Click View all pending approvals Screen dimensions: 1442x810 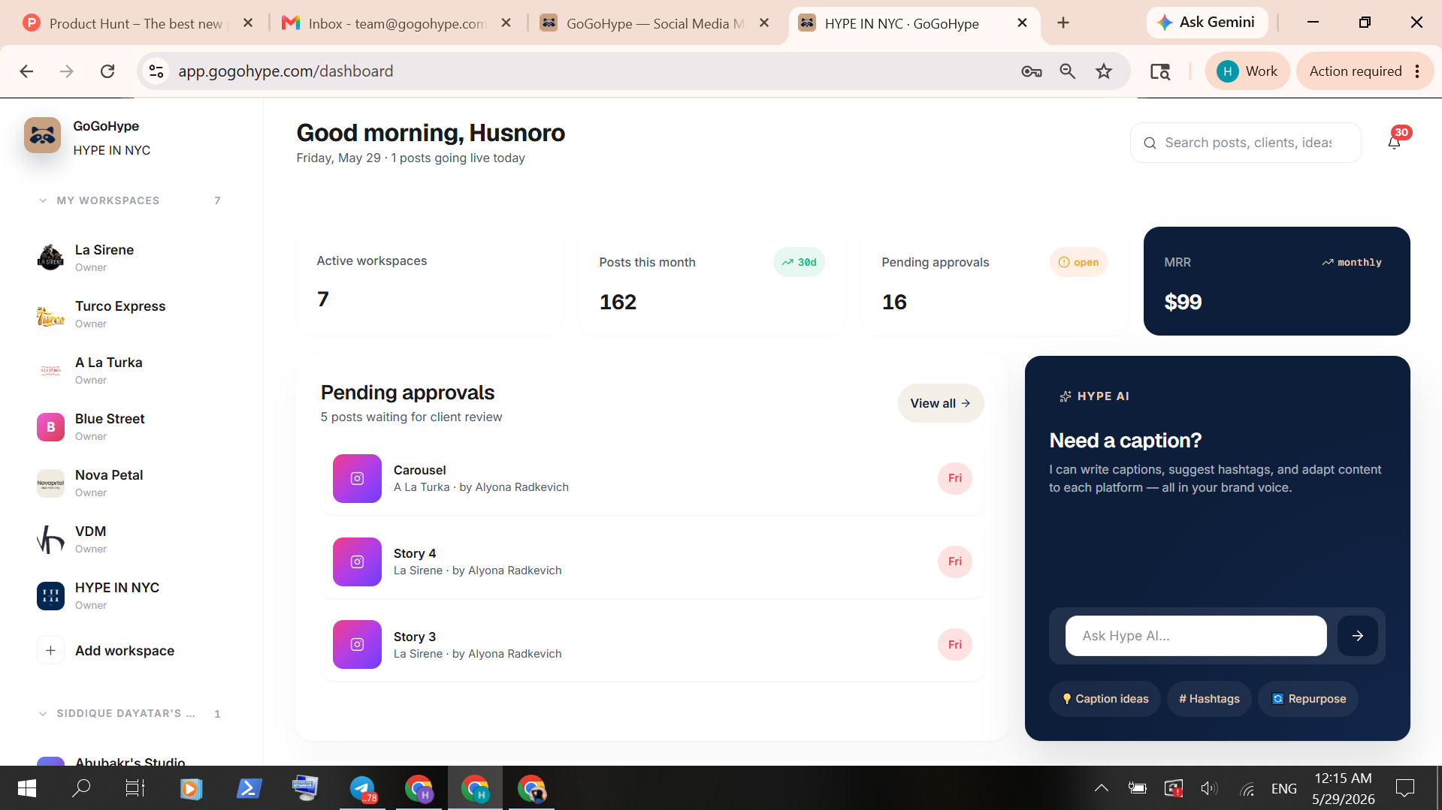[940, 403]
